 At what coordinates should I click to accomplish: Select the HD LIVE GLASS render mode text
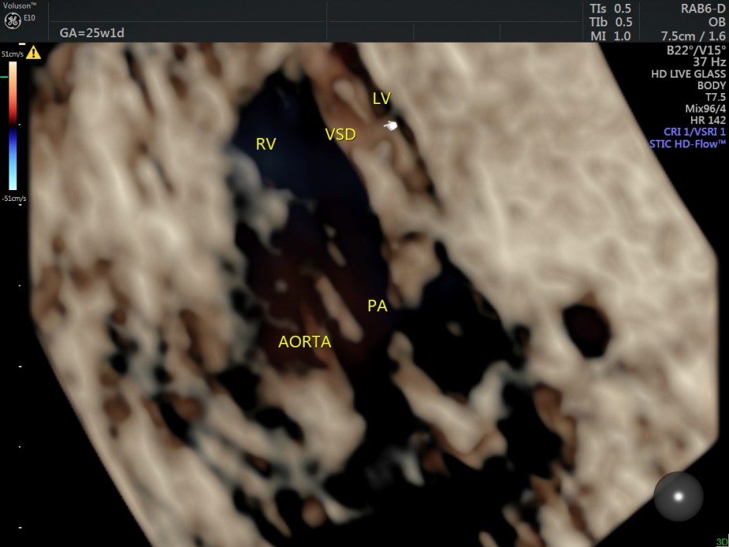tap(689, 74)
